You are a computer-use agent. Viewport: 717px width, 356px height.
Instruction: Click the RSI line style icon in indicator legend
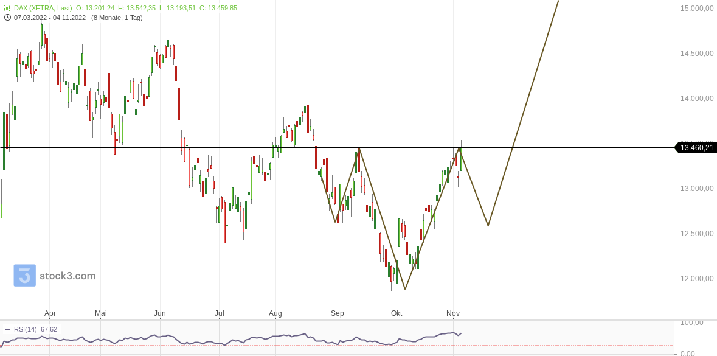8,329
